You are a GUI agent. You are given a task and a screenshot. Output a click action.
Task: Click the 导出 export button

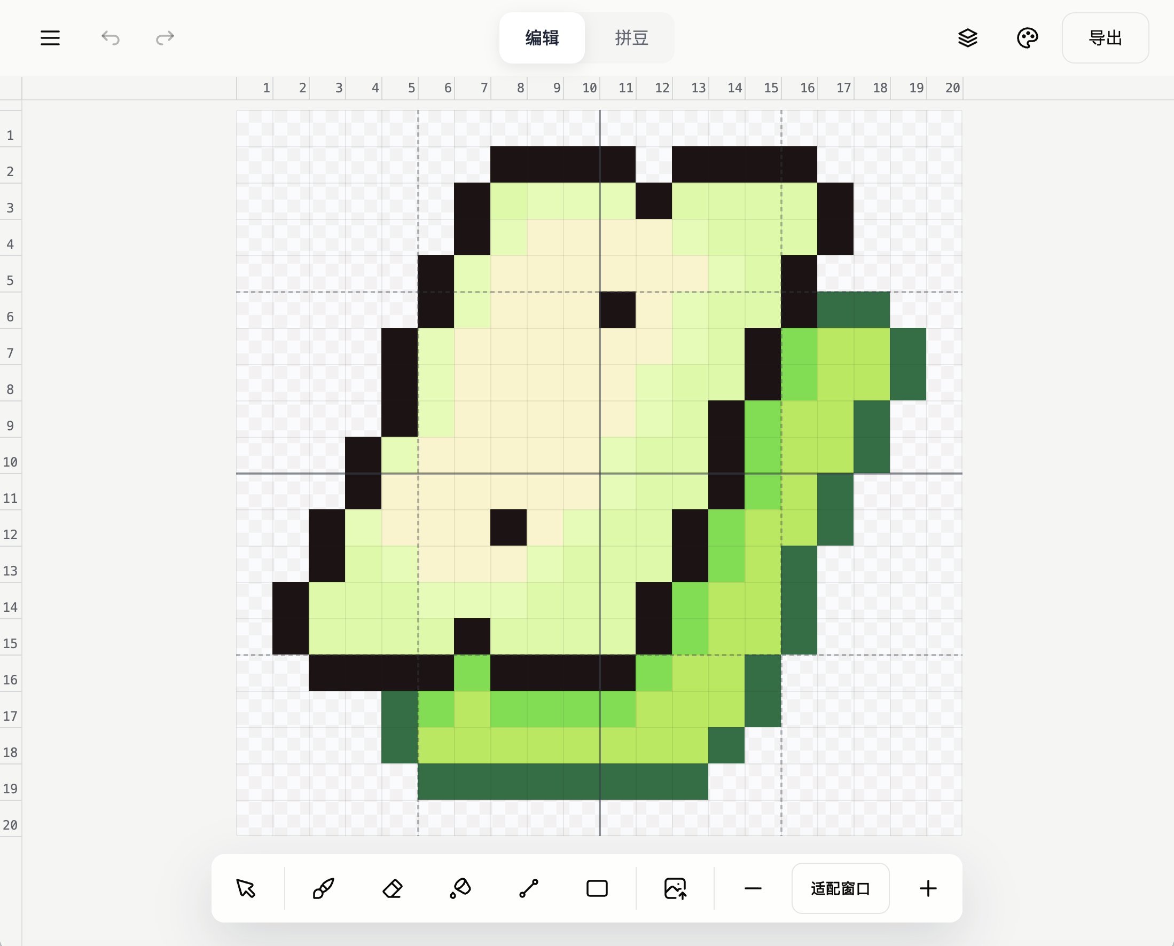point(1105,38)
